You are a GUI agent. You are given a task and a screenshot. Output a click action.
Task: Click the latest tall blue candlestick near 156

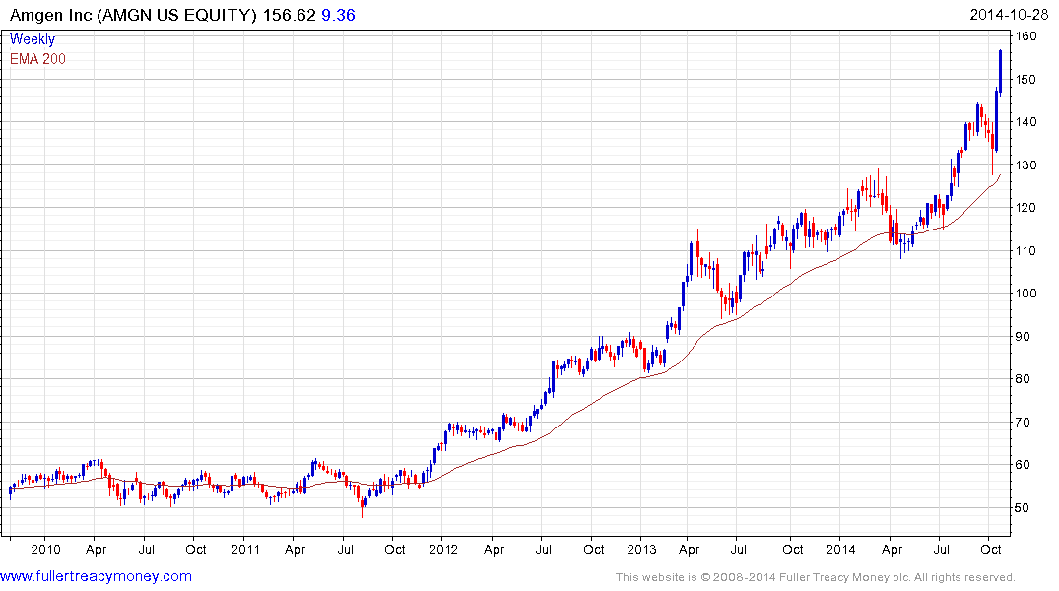pyautogui.click(x=1000, y=71)
